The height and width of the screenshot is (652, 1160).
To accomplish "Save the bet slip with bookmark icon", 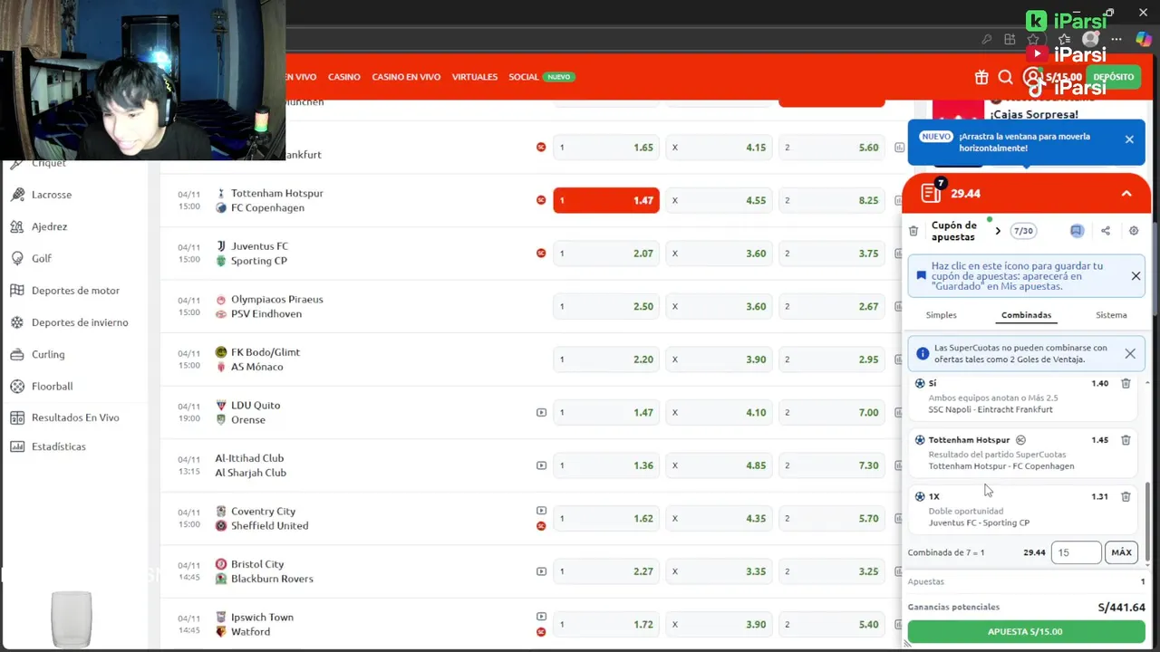I will pyautogui.click(x=1077, y=231).
